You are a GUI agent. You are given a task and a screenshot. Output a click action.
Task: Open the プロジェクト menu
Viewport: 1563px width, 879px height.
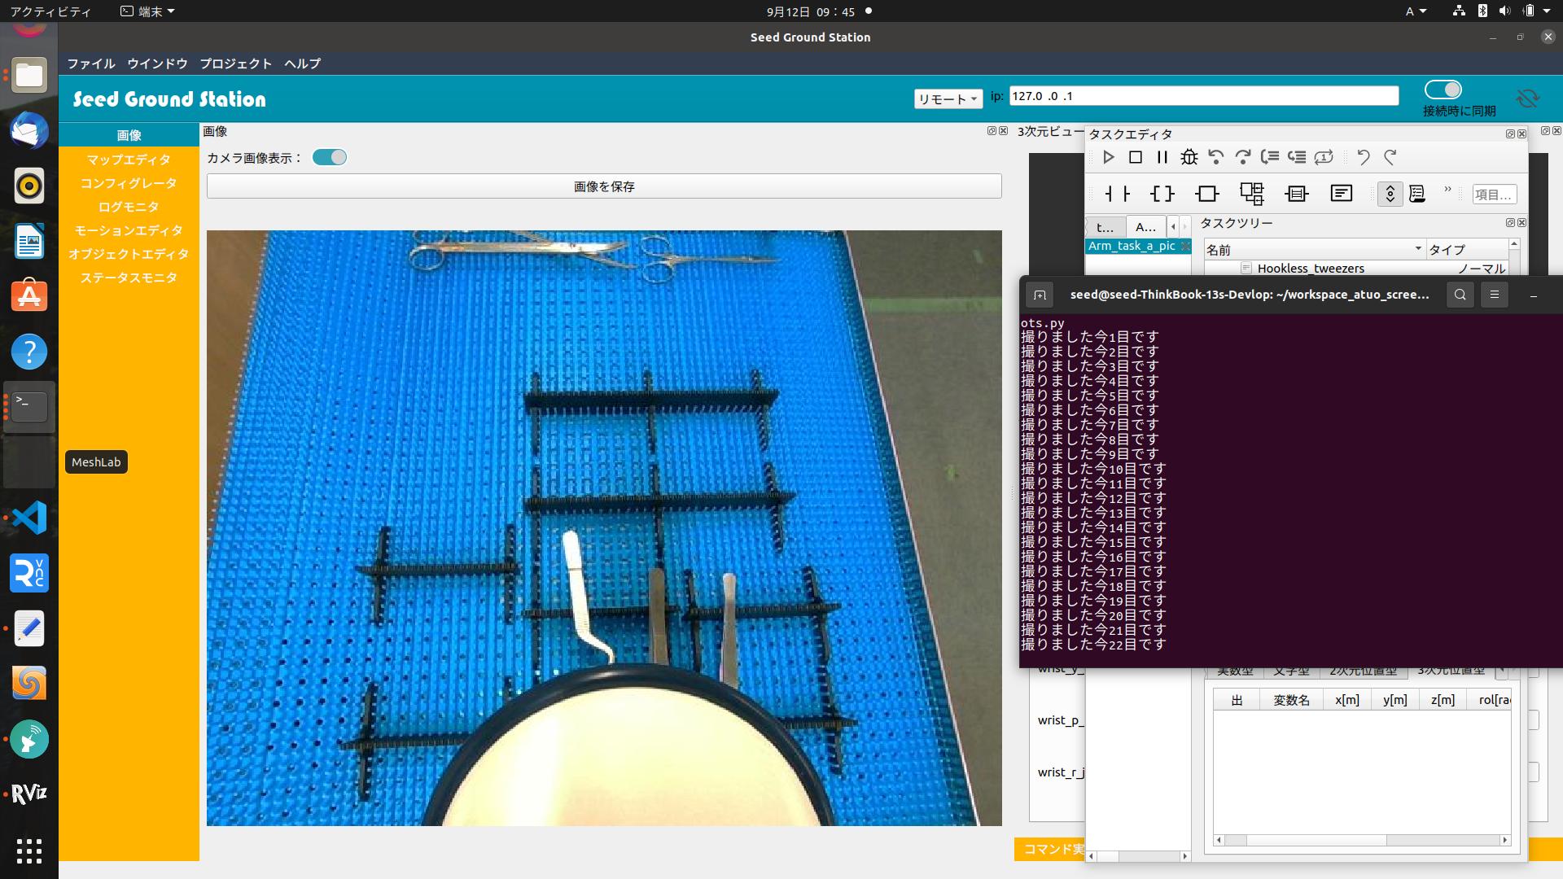tap(236, 63)
